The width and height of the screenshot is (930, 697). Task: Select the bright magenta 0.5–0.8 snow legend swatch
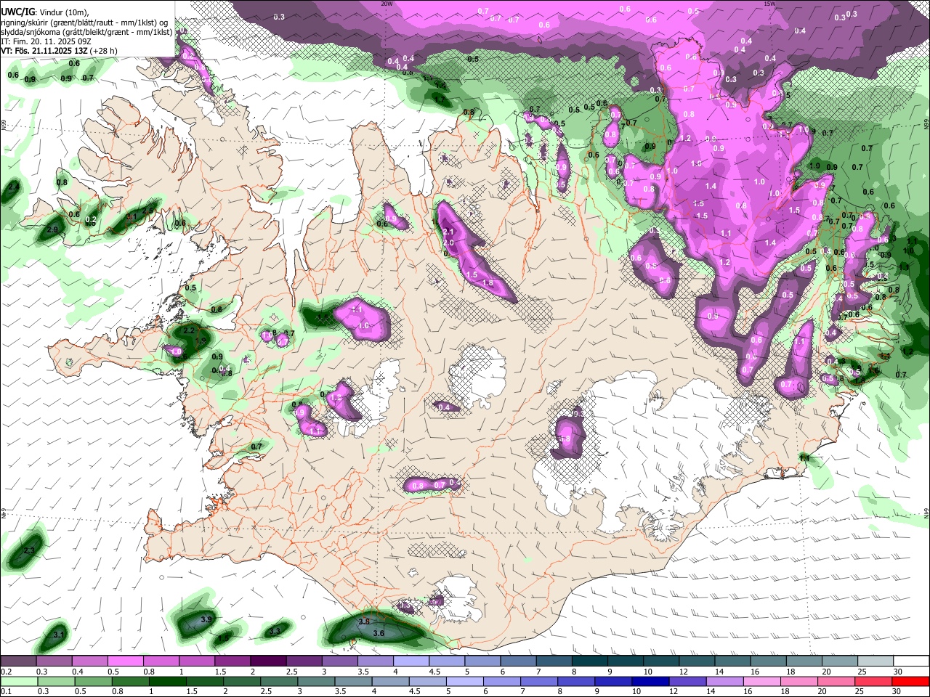(126, 661)
